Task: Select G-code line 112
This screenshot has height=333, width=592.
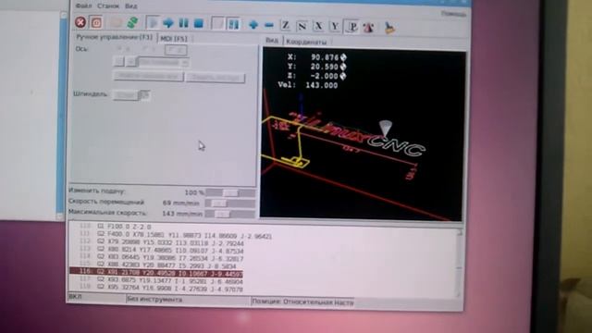Action: (161, 242)
